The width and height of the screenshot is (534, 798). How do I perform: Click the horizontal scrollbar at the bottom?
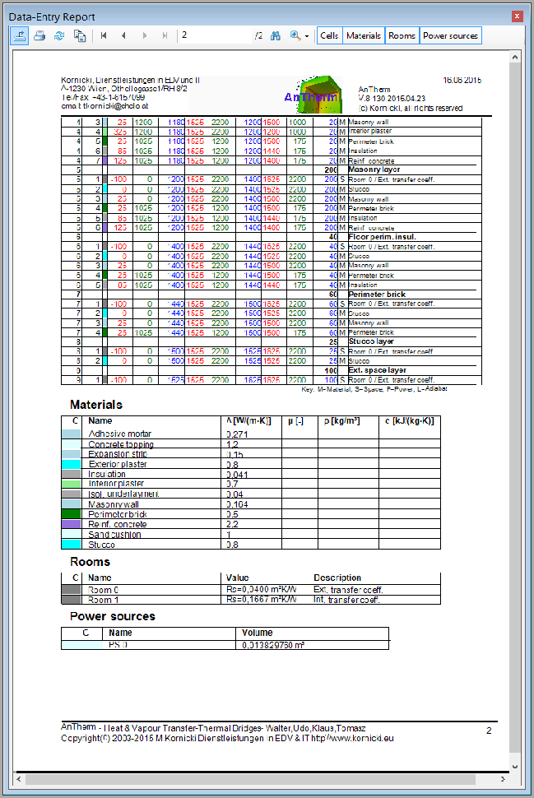[247, 778]
